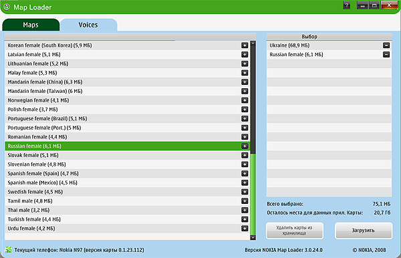Add Slovak female voice with plus icon
The width and height of the screenshot is (401, 258).
(245, 155)
